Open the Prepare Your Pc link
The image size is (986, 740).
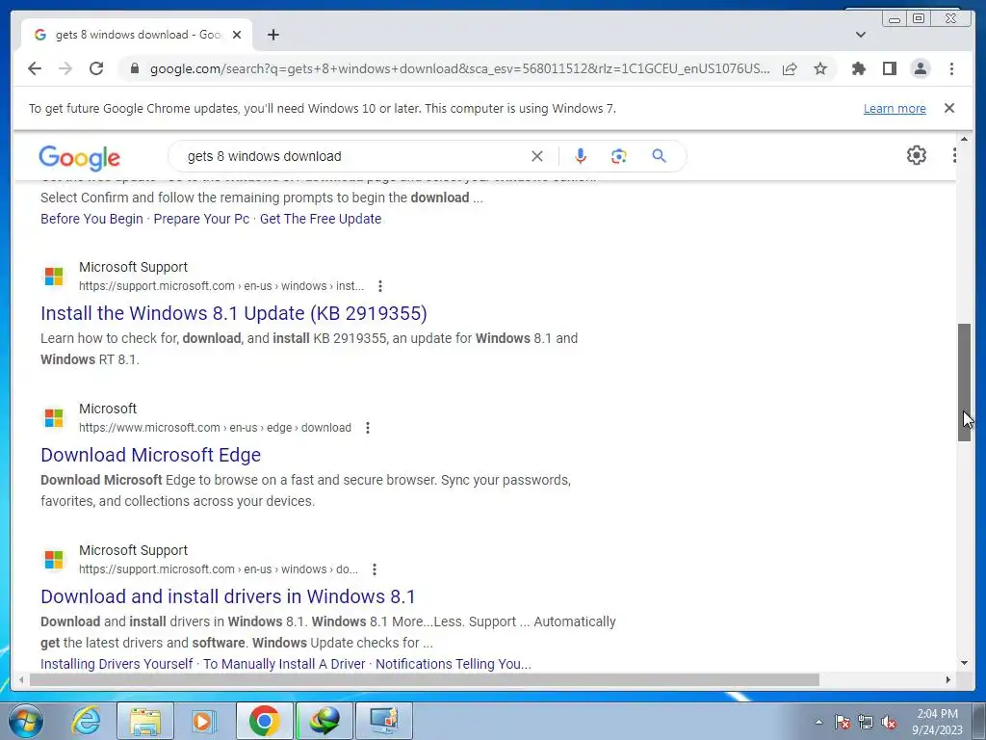[201, 219]
